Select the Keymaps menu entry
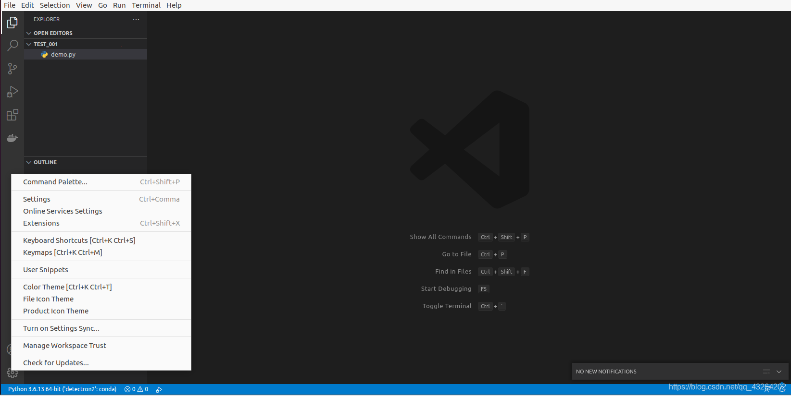791x396 pixels. coord(101,252)
